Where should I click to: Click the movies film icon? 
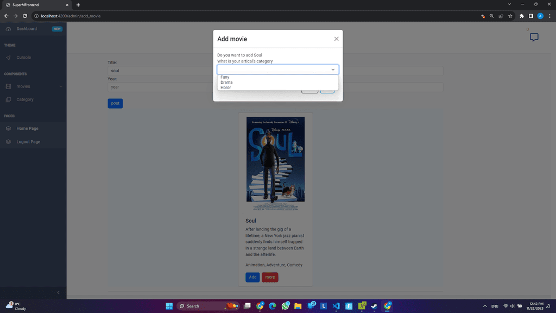pyautogui.click(x=8, y=86)
